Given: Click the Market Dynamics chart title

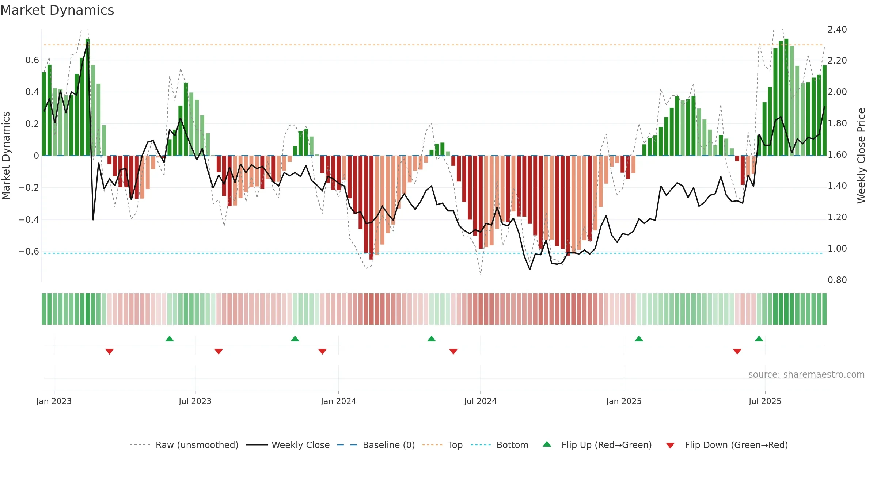Looking at the screenshot, I should (x=57, y=10).
